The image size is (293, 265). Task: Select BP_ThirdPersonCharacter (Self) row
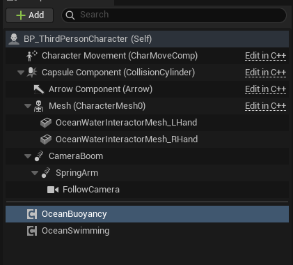click(x=147, y=39)
